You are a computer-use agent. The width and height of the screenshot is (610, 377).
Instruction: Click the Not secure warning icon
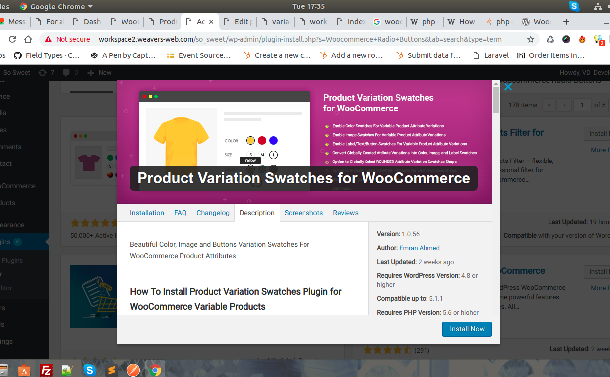pyautogui.click(x=48, y=39)
